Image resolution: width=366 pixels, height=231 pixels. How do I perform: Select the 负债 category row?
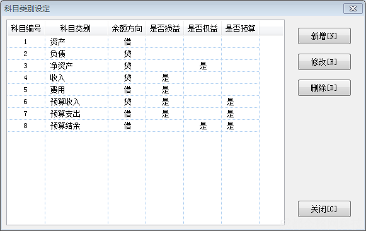coord(134,54)
